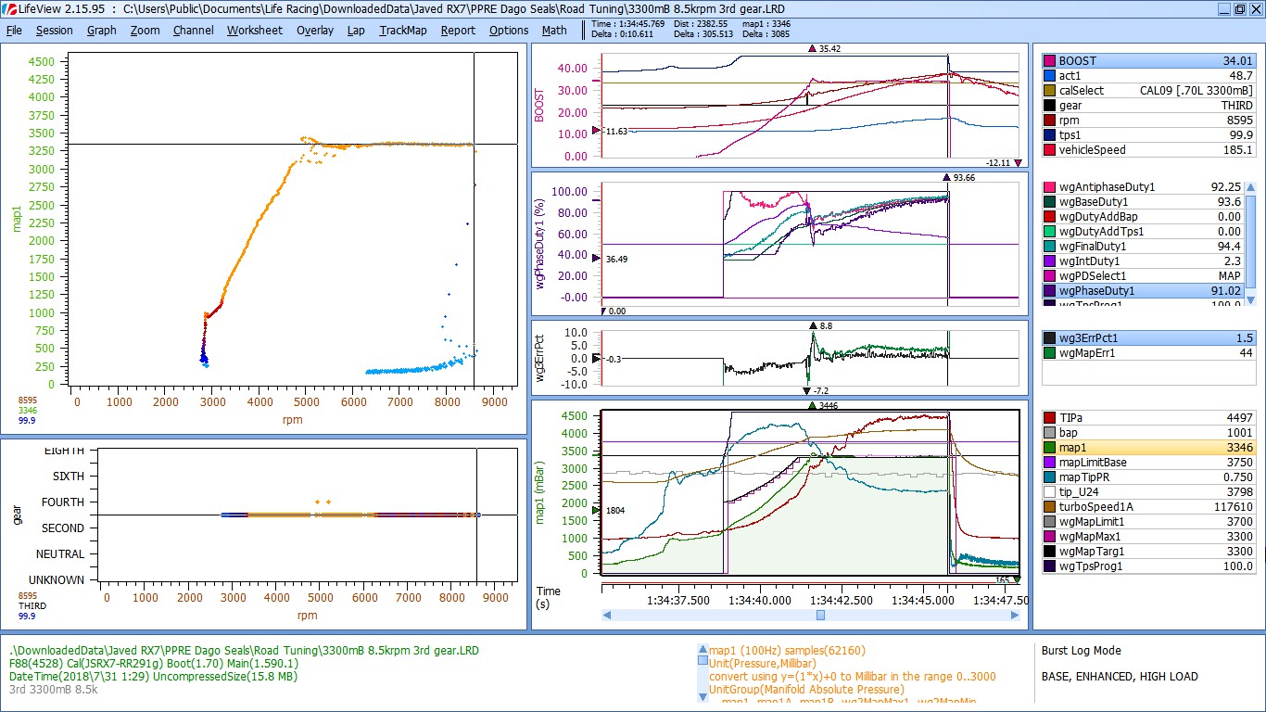Click the LifeView app icon in title bar
Image resolution: width=1266 pixels, height=712 pixels.
click(x=10, y=8)
